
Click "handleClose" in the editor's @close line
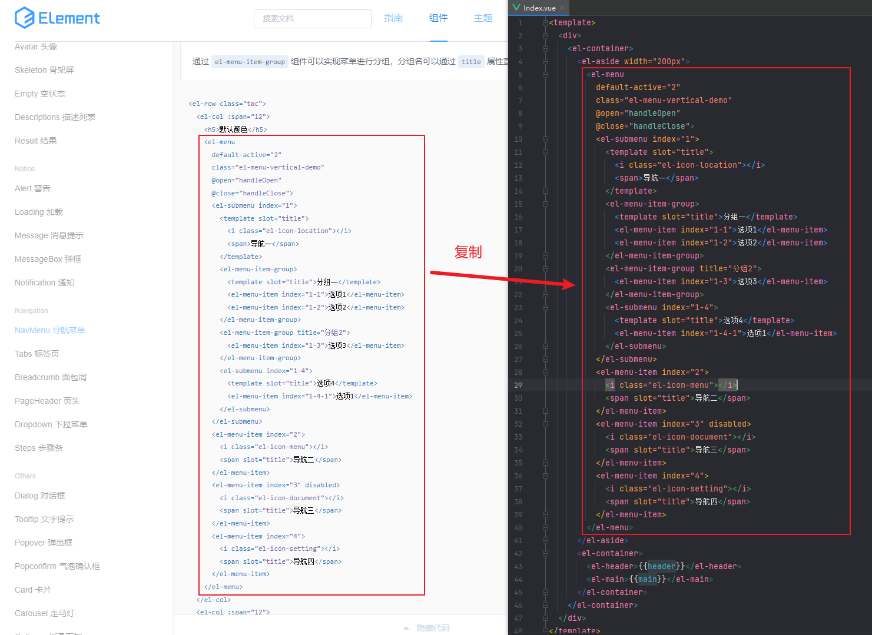pos(659,126)
